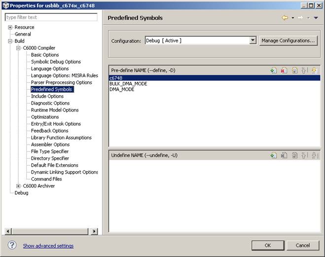
Task: Move selected pre-define entry up
Action: [304, 71]
